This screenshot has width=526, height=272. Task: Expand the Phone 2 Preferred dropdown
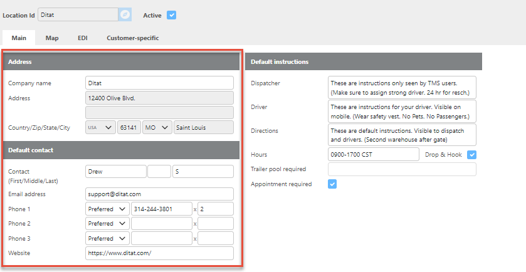pos(107,224)
